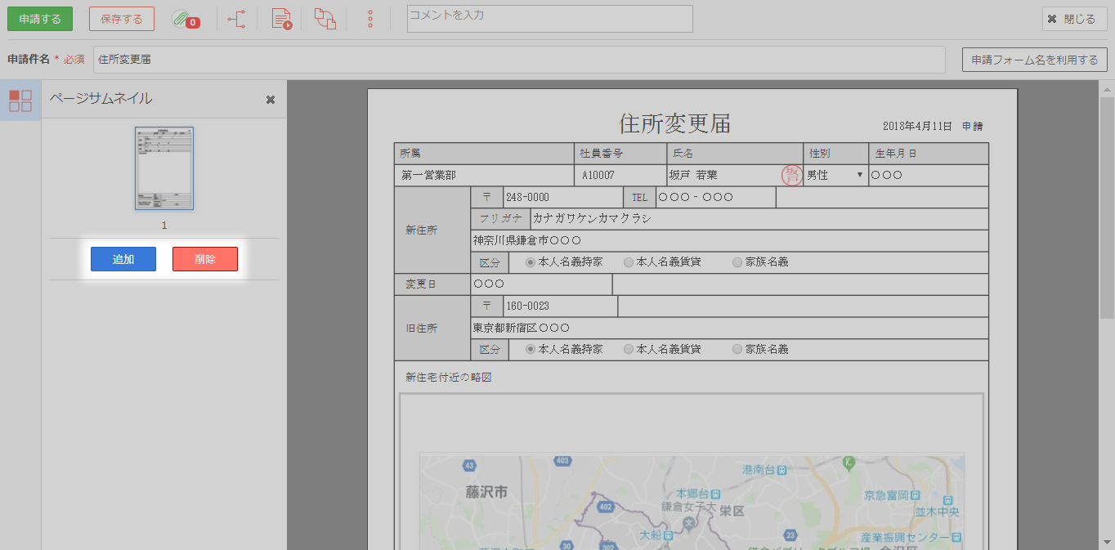Screen dimensions: 1115x550
Task: Open the attachments paperclip icon
Action: tap(185, 19)
